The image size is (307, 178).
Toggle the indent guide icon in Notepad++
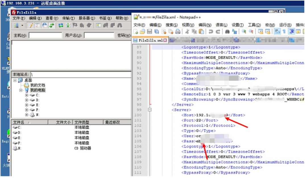pyautogui.click(x=292, y=31)
